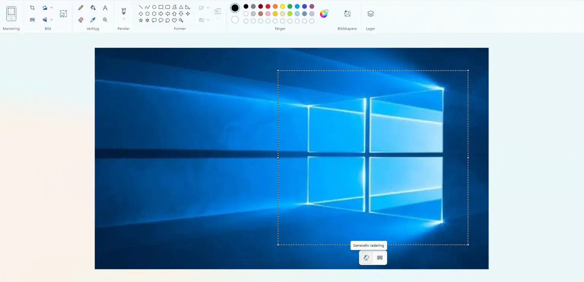The width and height of the screenshot is (584, 282).
Task: Click the Generativ radering erase button
Action: pos(366,258)
